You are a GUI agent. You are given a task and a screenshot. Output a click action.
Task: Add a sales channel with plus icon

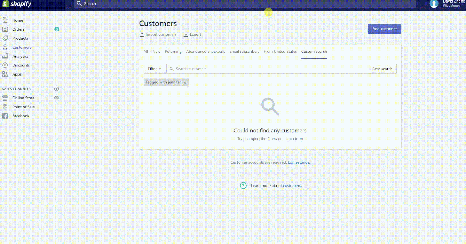coord(57,89)
